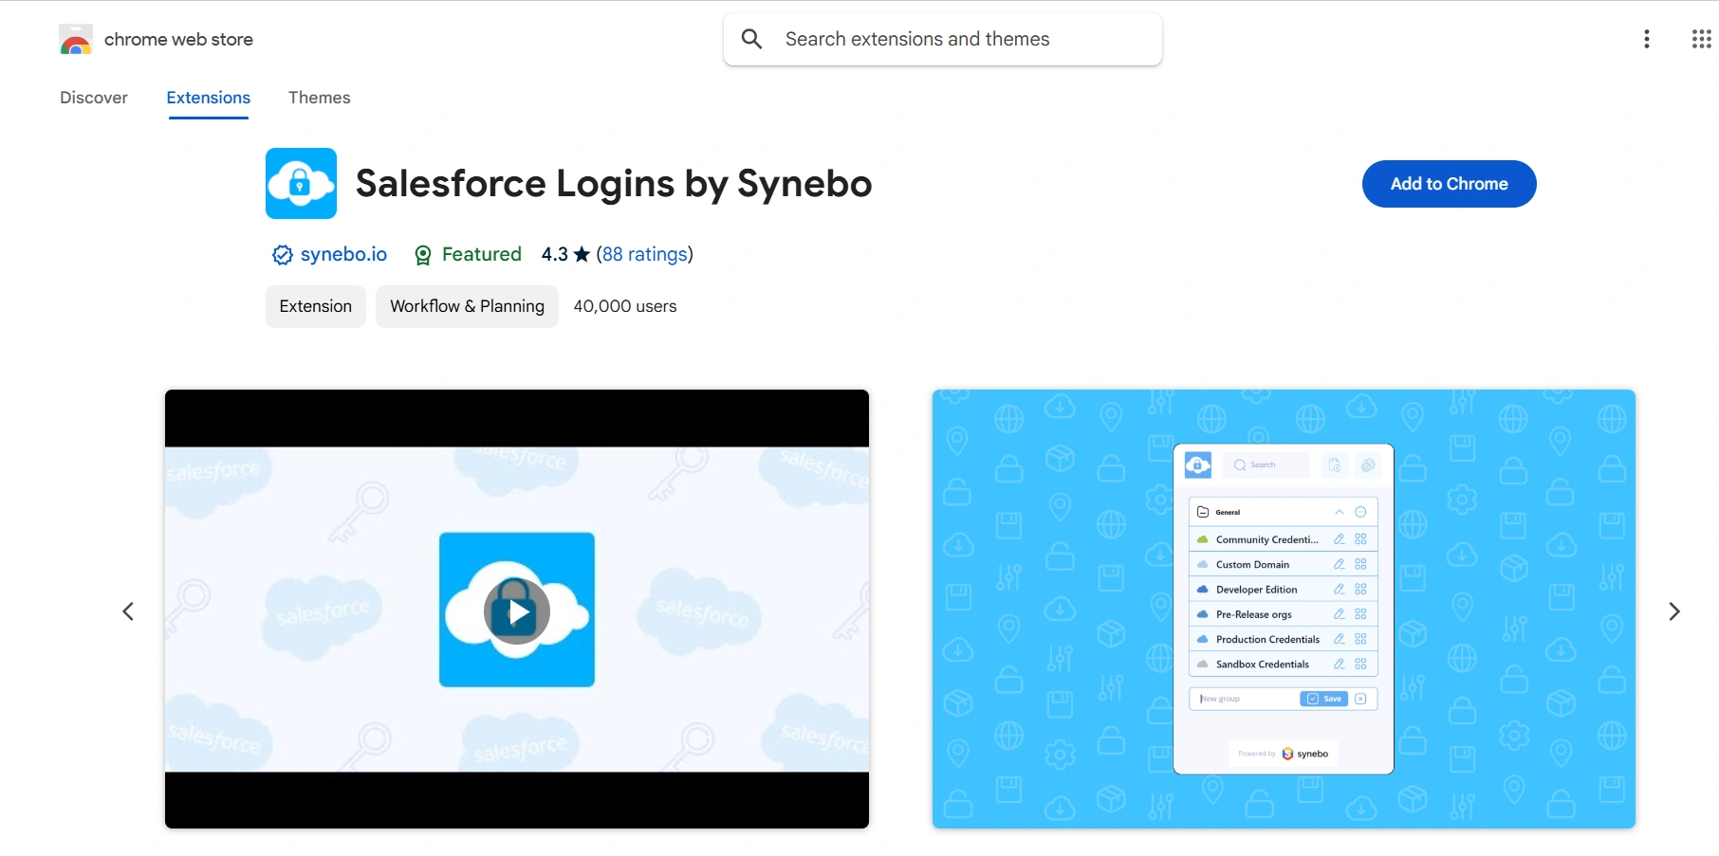1719x856 pixels.
Task: Open the 88 ratings link
Action: [644, 254]
